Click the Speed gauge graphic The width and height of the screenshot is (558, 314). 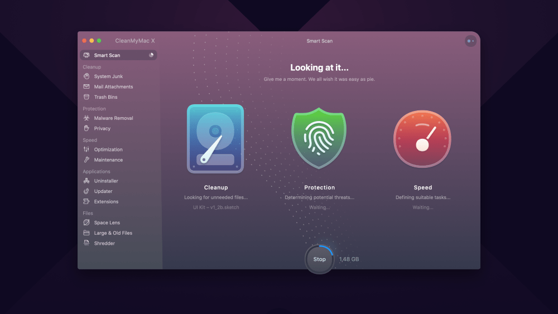[422, 138]
